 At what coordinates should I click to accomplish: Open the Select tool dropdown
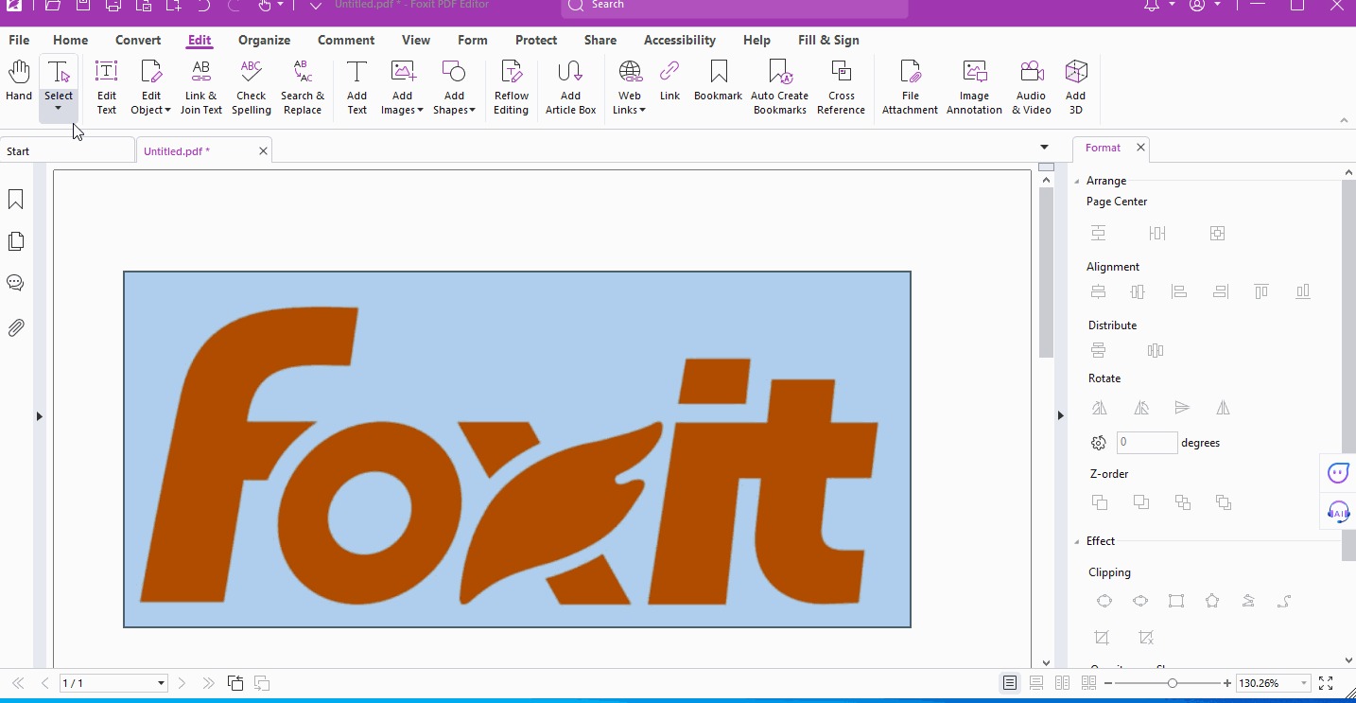59,109
